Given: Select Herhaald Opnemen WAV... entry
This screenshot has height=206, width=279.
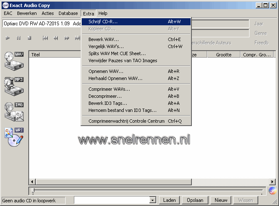Looking at the screenshot, I should [136, 78].
